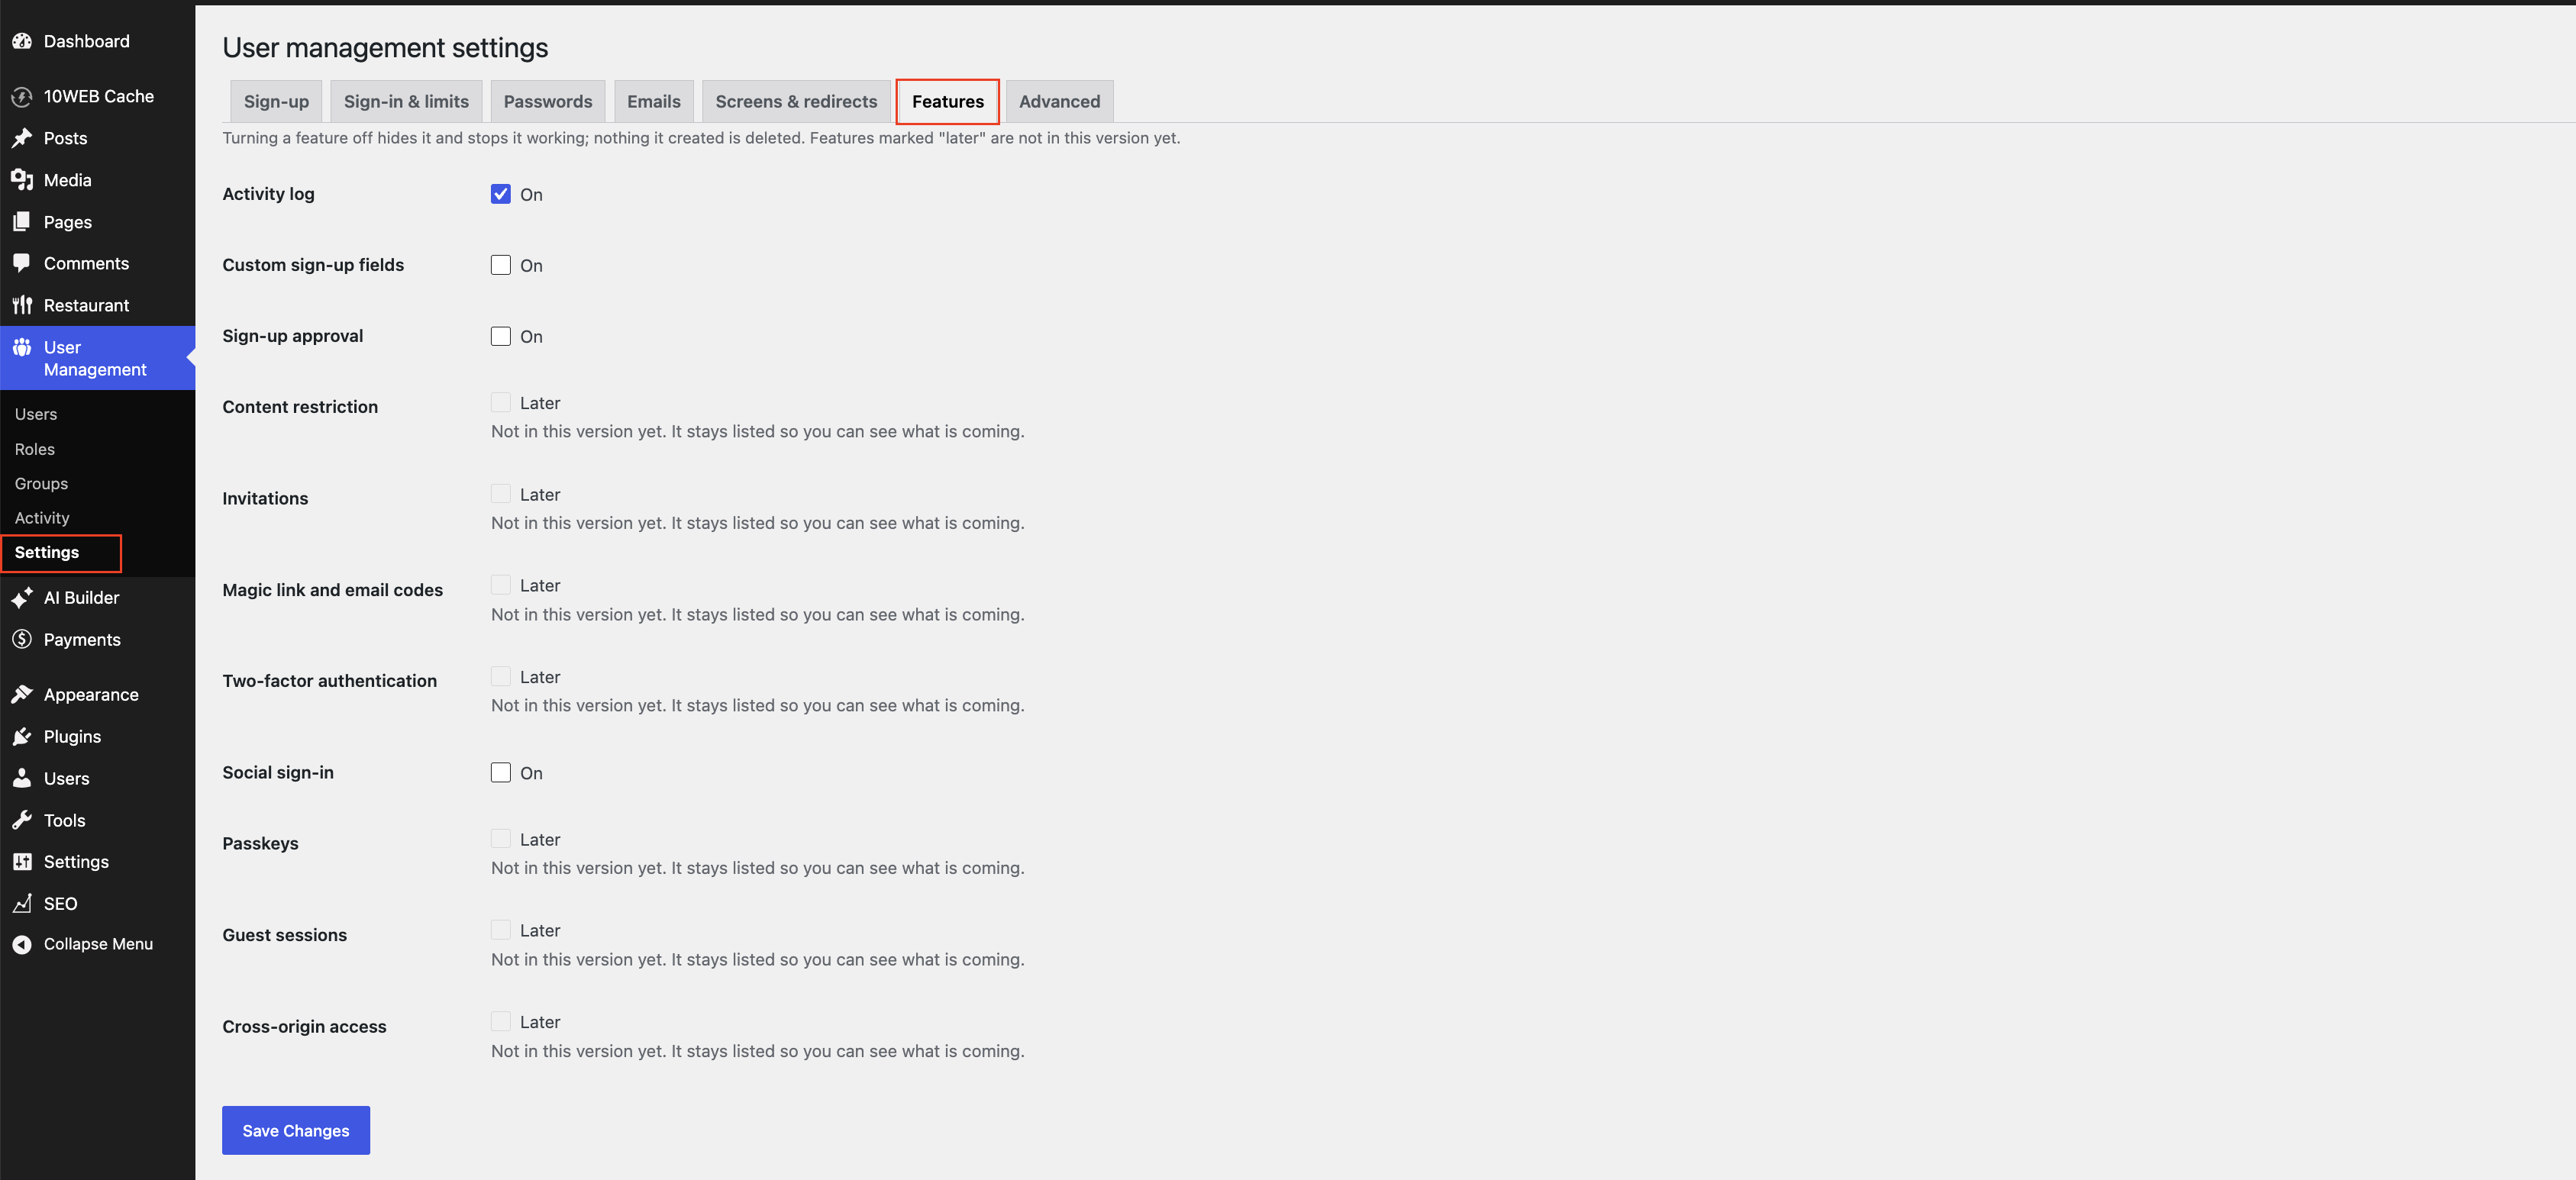This screenshot has width=2576, height=1180.
Task: Click the disabled Two-factor authentication checkbox
Action: pos(501,676)
